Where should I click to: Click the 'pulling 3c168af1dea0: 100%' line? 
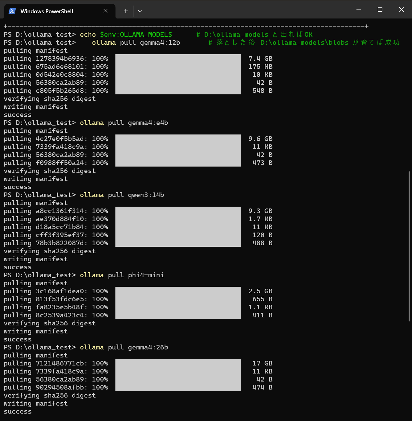pos(56,291)
